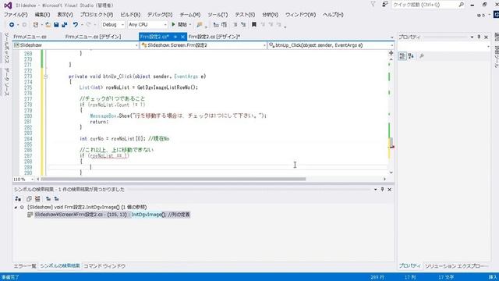Image resolution: width=499 pixels, height=281 pixels.
Task: Click the clear all results icon
Action: tap(37, 199)
